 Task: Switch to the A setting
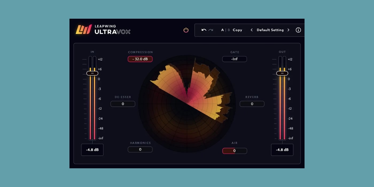tap(222, 30)
